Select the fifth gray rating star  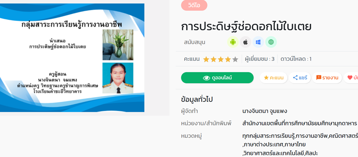235,59
